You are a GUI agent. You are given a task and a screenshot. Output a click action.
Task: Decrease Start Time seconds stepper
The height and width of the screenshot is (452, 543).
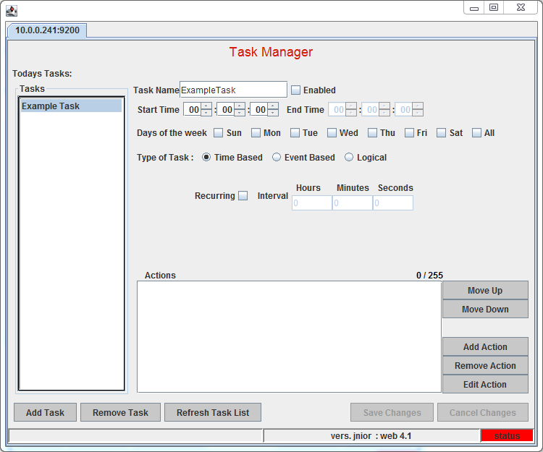(x=273, y=113)
